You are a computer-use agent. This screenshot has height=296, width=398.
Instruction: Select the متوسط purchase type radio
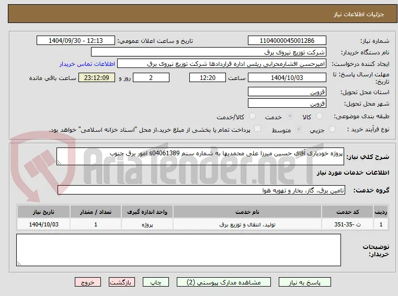[x=299, y=129]
